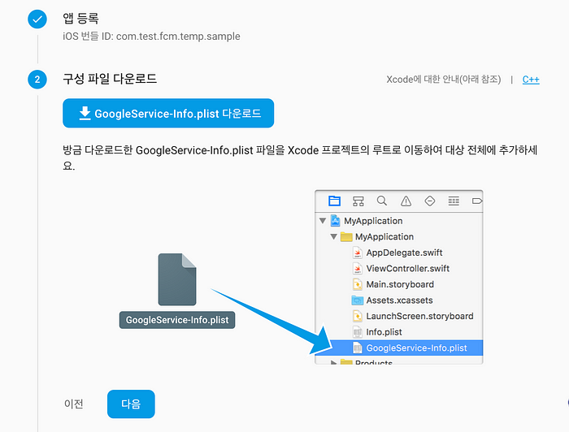Collapse the MyApplication folder disclosure triangle

coord(333,236)
